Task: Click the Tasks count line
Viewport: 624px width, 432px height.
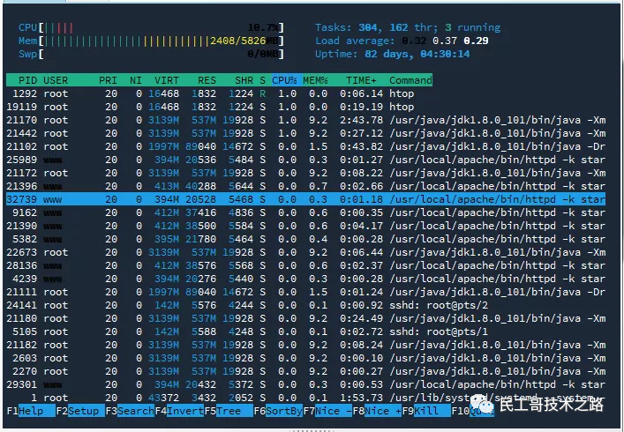Action: point(408,27)
